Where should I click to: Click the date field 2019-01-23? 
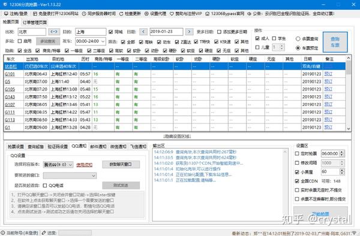166,32
